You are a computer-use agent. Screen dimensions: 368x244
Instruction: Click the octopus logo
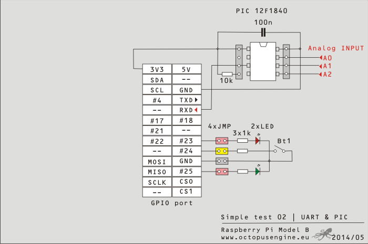(x=323, y=234)
